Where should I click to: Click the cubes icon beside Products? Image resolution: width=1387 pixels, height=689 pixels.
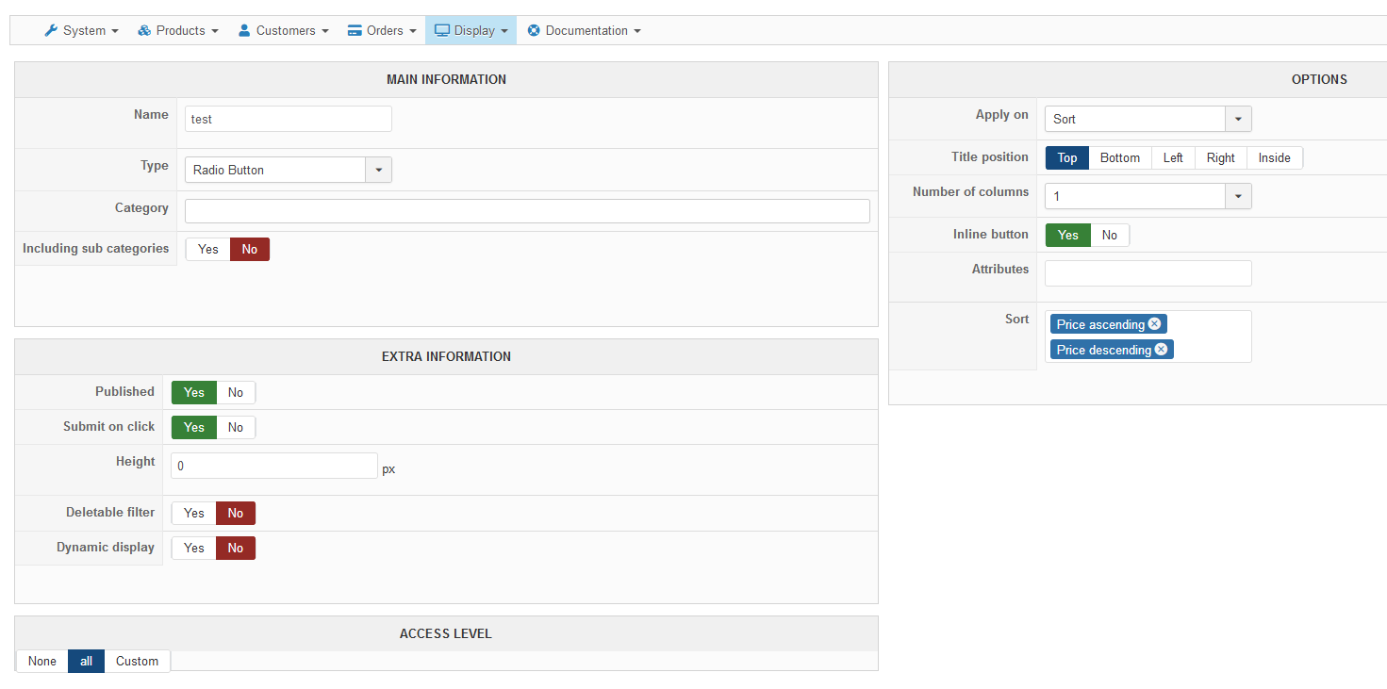(x=144, y=30)
